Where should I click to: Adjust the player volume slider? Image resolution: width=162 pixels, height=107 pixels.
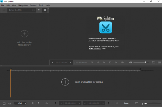point(141,62)
